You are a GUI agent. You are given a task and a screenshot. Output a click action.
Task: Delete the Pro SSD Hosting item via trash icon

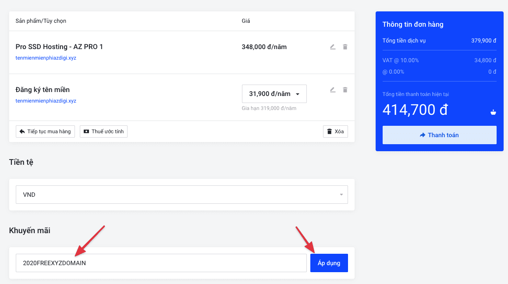(345, 47)
